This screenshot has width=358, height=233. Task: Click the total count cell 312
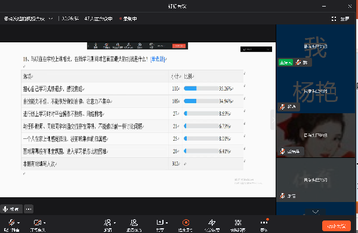click(x=175, y=164)
